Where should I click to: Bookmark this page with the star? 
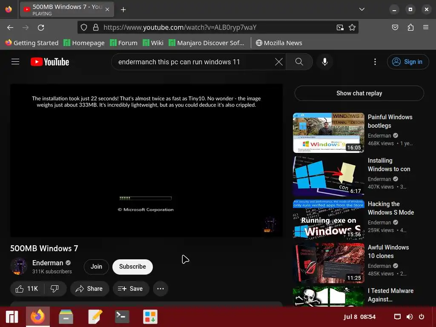pyautogui.click(x=352, y=27)
